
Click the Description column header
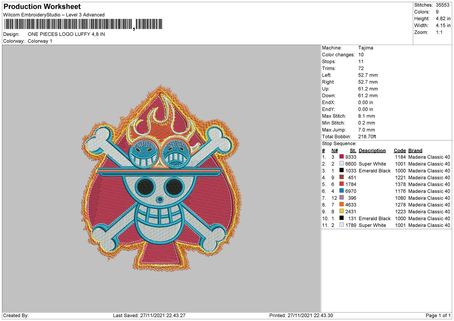pyautogui.click(x=372, y=150)
